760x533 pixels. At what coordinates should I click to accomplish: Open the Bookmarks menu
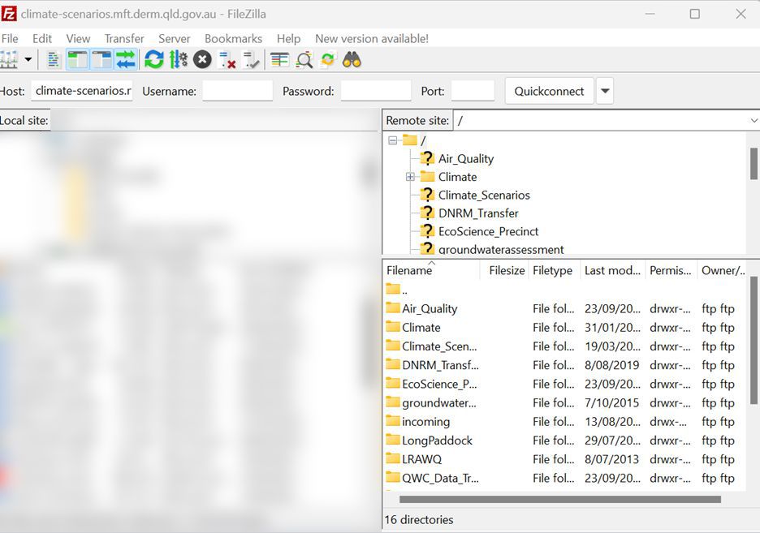233,38
